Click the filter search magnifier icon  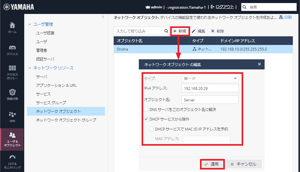coord(166,31)
